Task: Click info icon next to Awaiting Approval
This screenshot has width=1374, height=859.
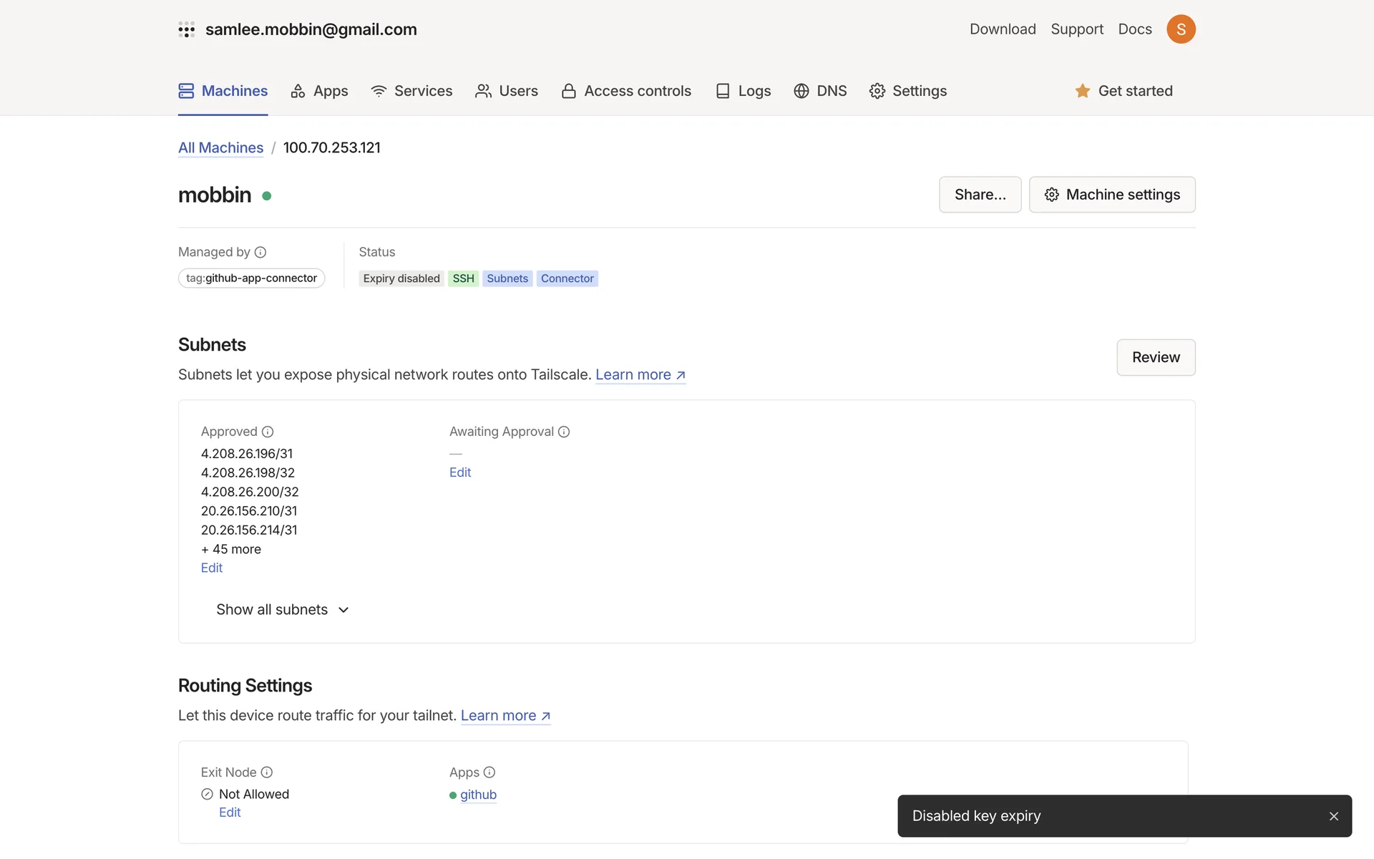Action: (564, 432)
